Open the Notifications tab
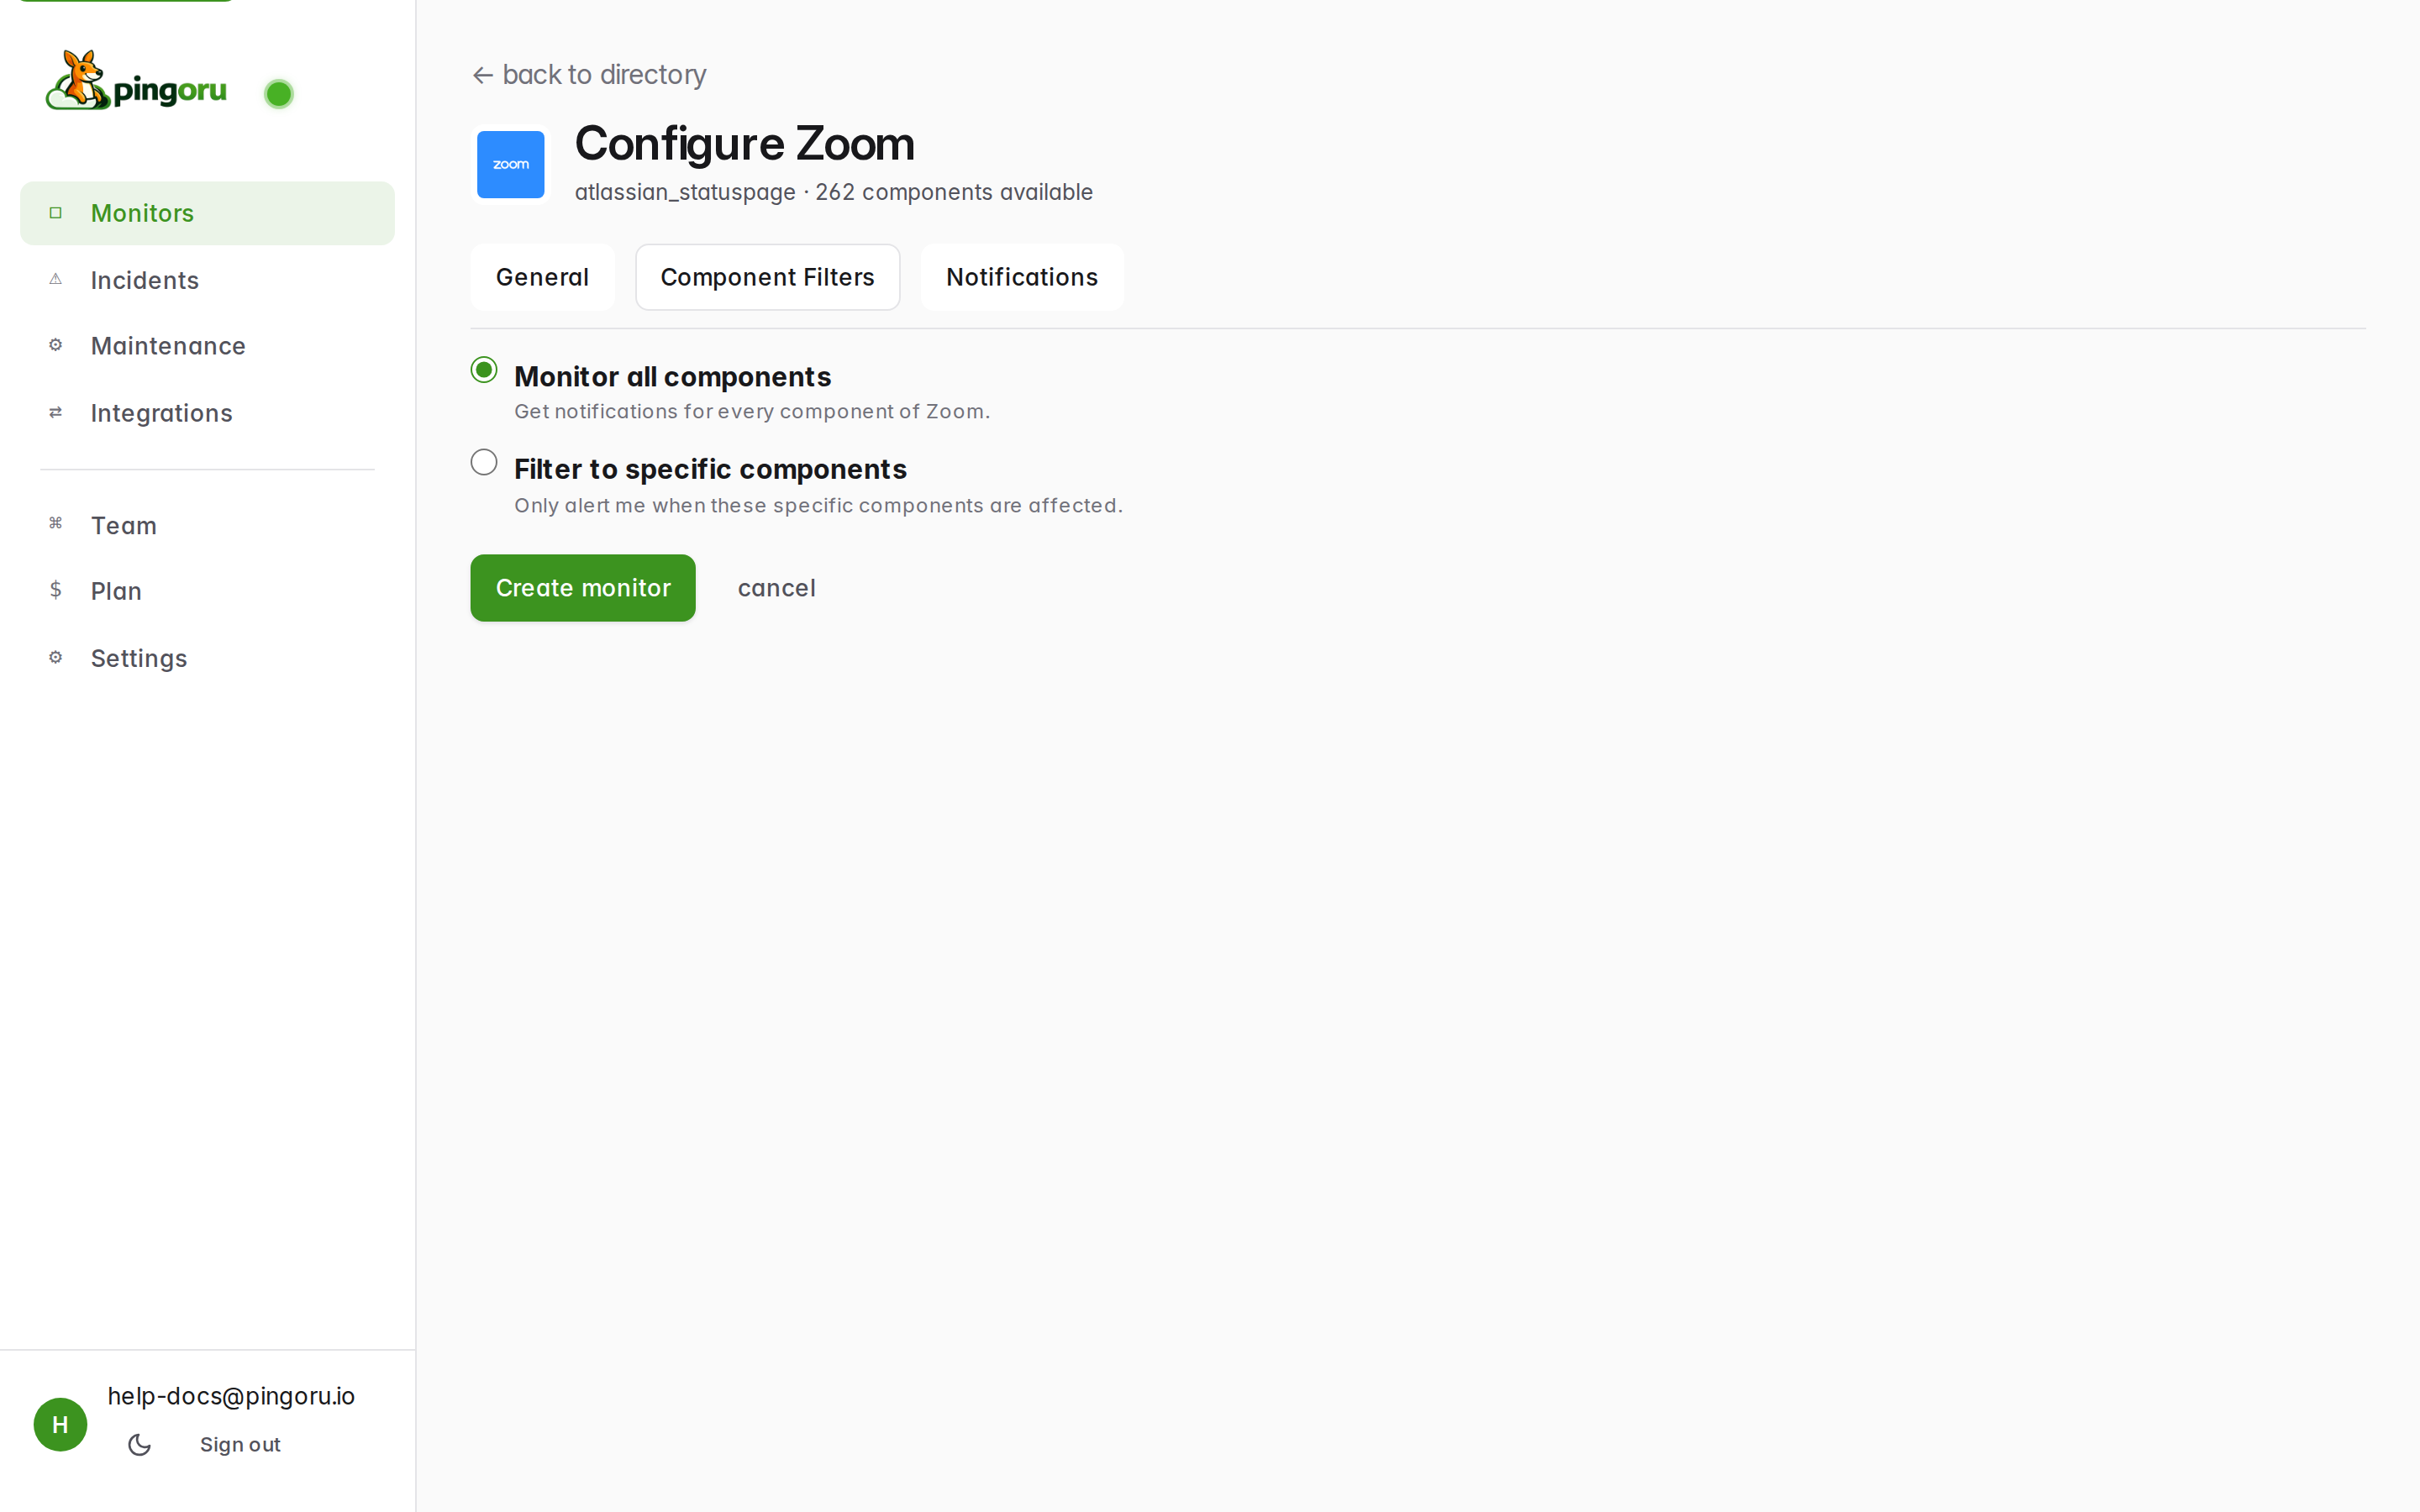 (1021, 277)
